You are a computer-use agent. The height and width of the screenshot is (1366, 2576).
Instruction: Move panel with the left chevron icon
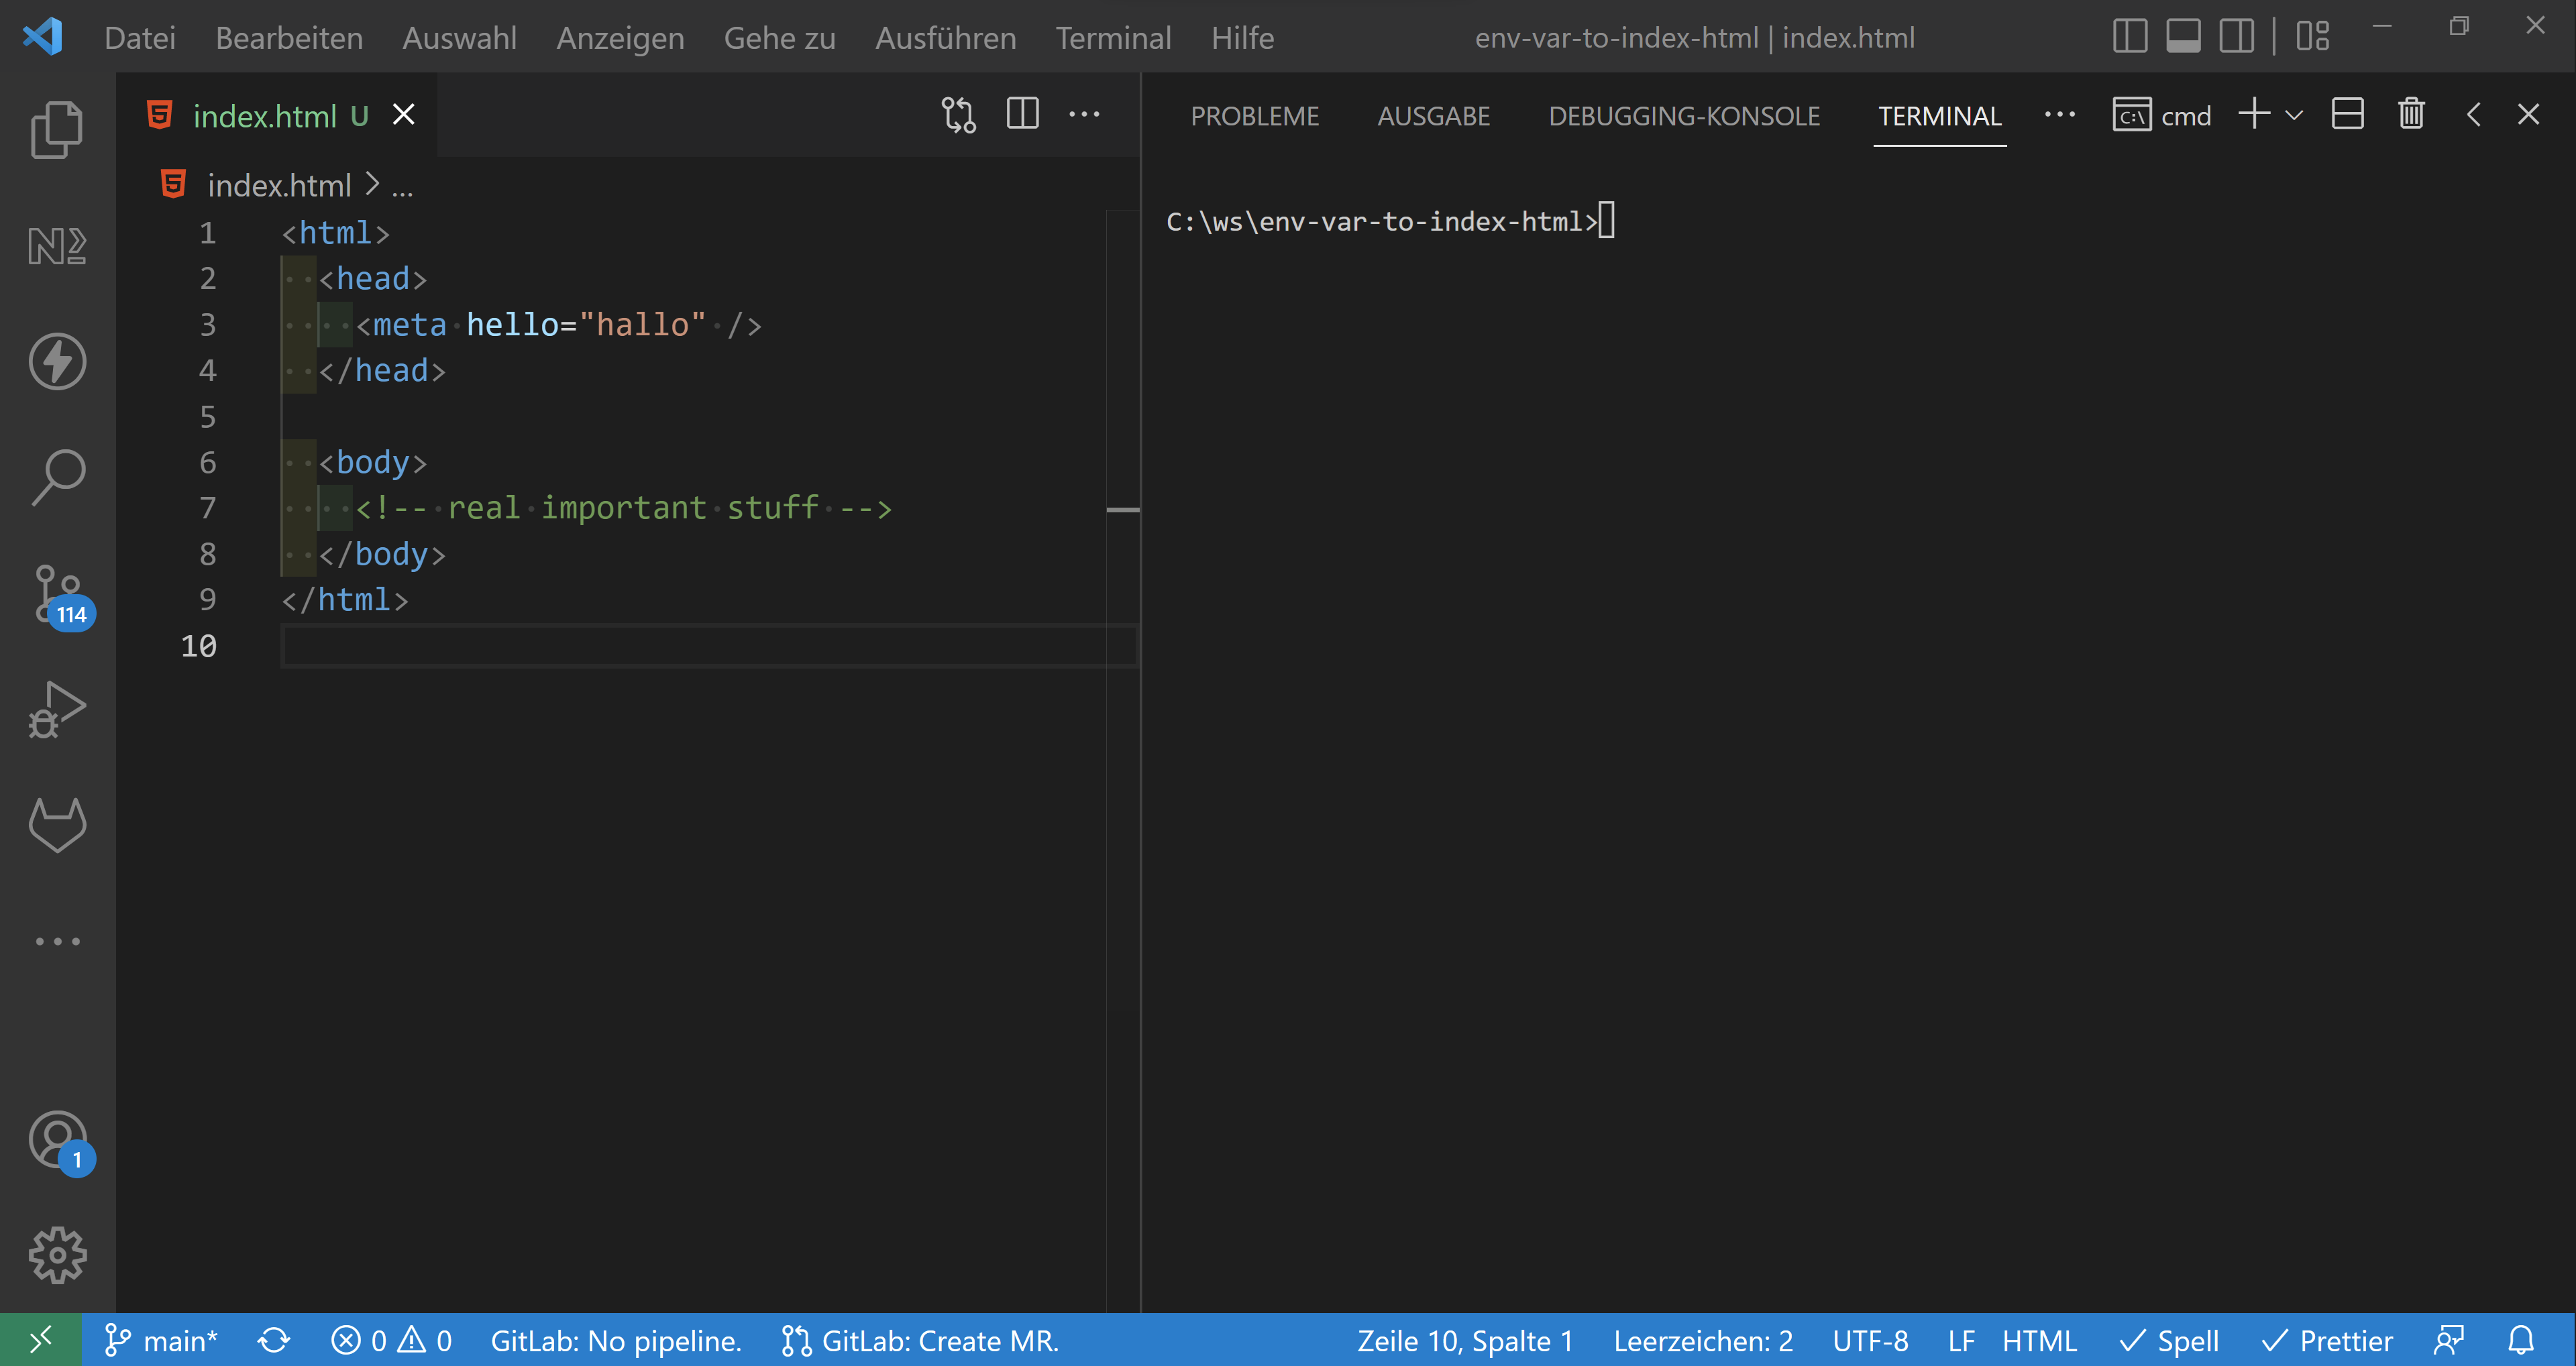2474,114
